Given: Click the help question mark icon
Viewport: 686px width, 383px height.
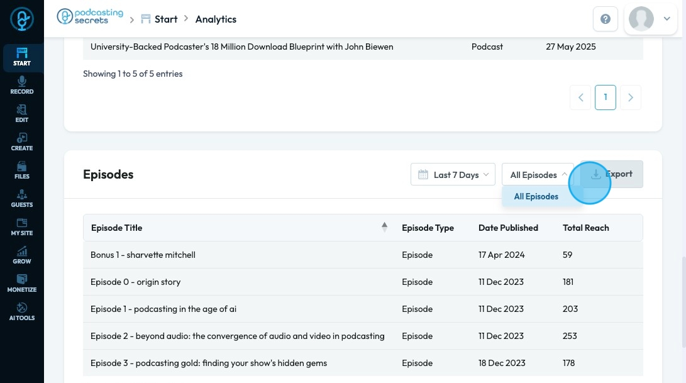Looking at the screenshot, I should pyautogui.click(x=606, y=19).
